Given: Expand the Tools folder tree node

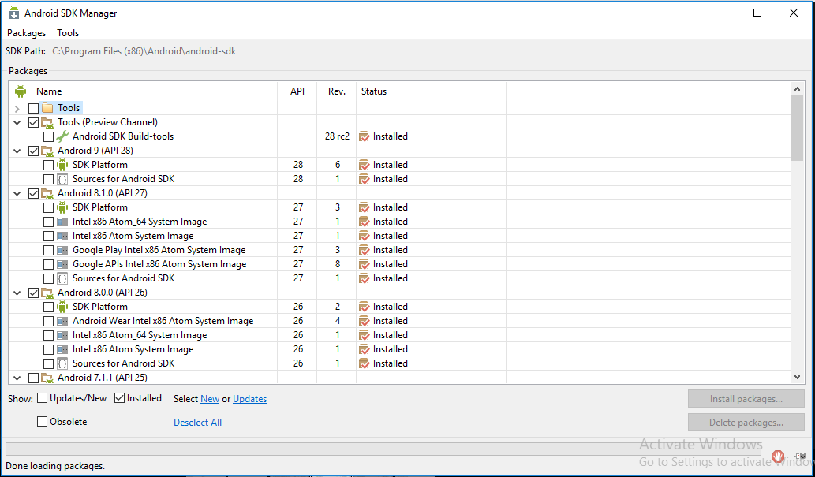Looking at the screenshot, I should (x=17, y=108).
